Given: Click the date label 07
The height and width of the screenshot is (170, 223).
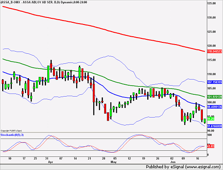Looking at the screenshot, I should (x=61, y=159).
